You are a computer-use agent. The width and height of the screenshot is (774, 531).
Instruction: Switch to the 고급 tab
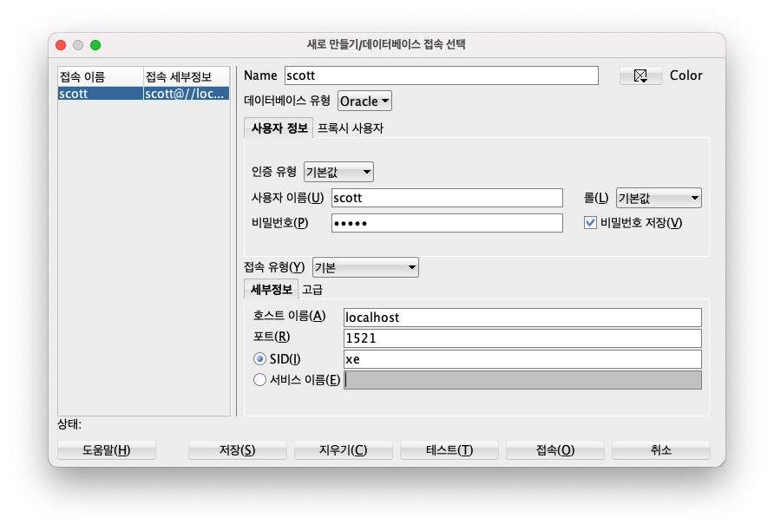[312, 290]
